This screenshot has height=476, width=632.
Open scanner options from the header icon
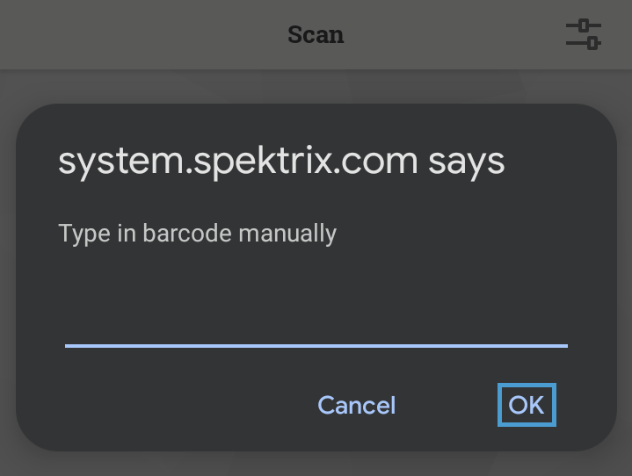(583, 35)
